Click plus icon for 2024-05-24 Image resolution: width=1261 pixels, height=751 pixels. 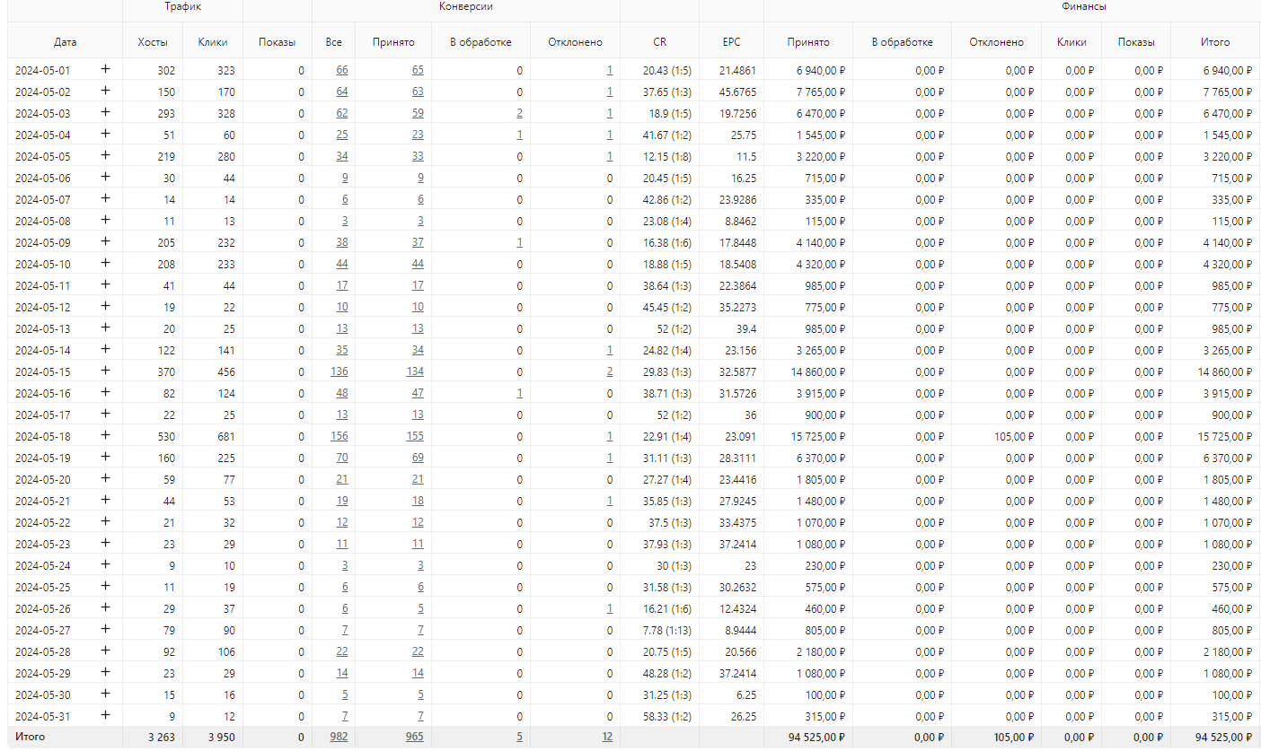coord(105,564)
